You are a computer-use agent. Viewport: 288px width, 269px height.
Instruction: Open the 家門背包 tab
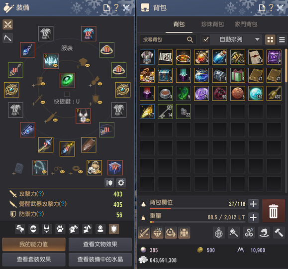coord(246,24)
